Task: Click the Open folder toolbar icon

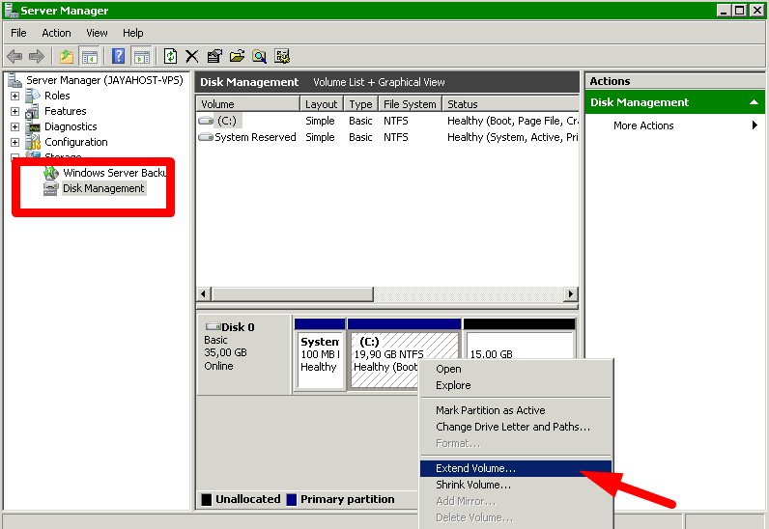Action: [x=237, y=56]
